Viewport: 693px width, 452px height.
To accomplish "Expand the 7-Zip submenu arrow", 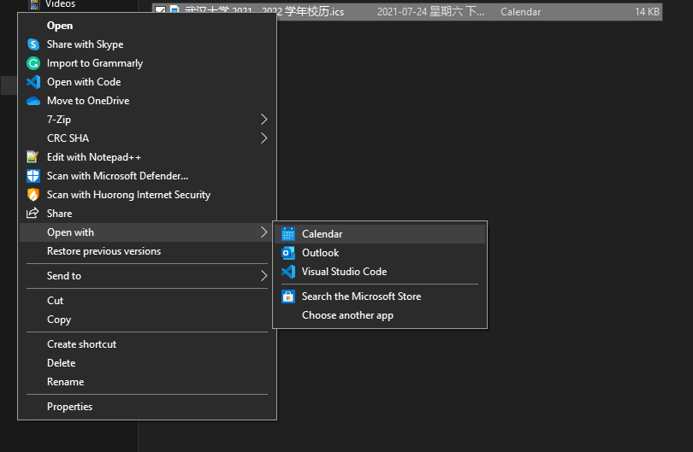I will pos(264,120).
